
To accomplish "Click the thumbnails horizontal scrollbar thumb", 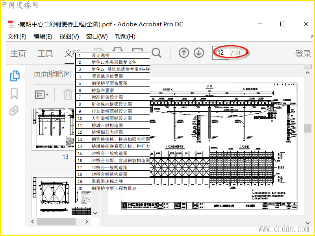I will pos(56,221).
